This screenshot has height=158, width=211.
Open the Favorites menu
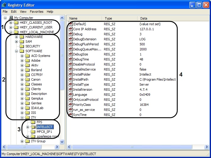point(36,12)
